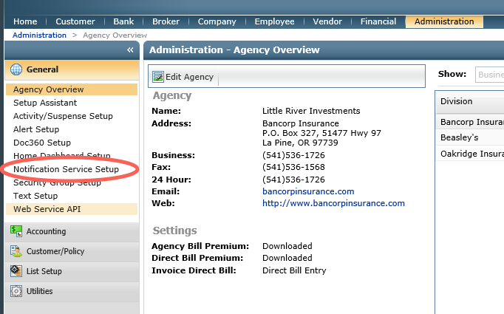This screenshot has width=504, height=314.
Task: Expand the Accounting panel
Action: tap(46, 231)
